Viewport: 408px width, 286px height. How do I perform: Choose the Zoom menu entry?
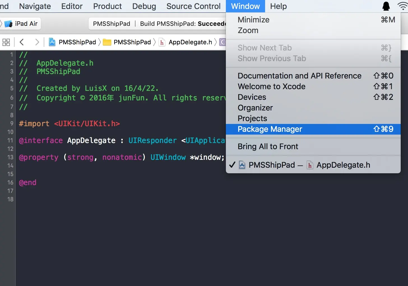point(313,30)
